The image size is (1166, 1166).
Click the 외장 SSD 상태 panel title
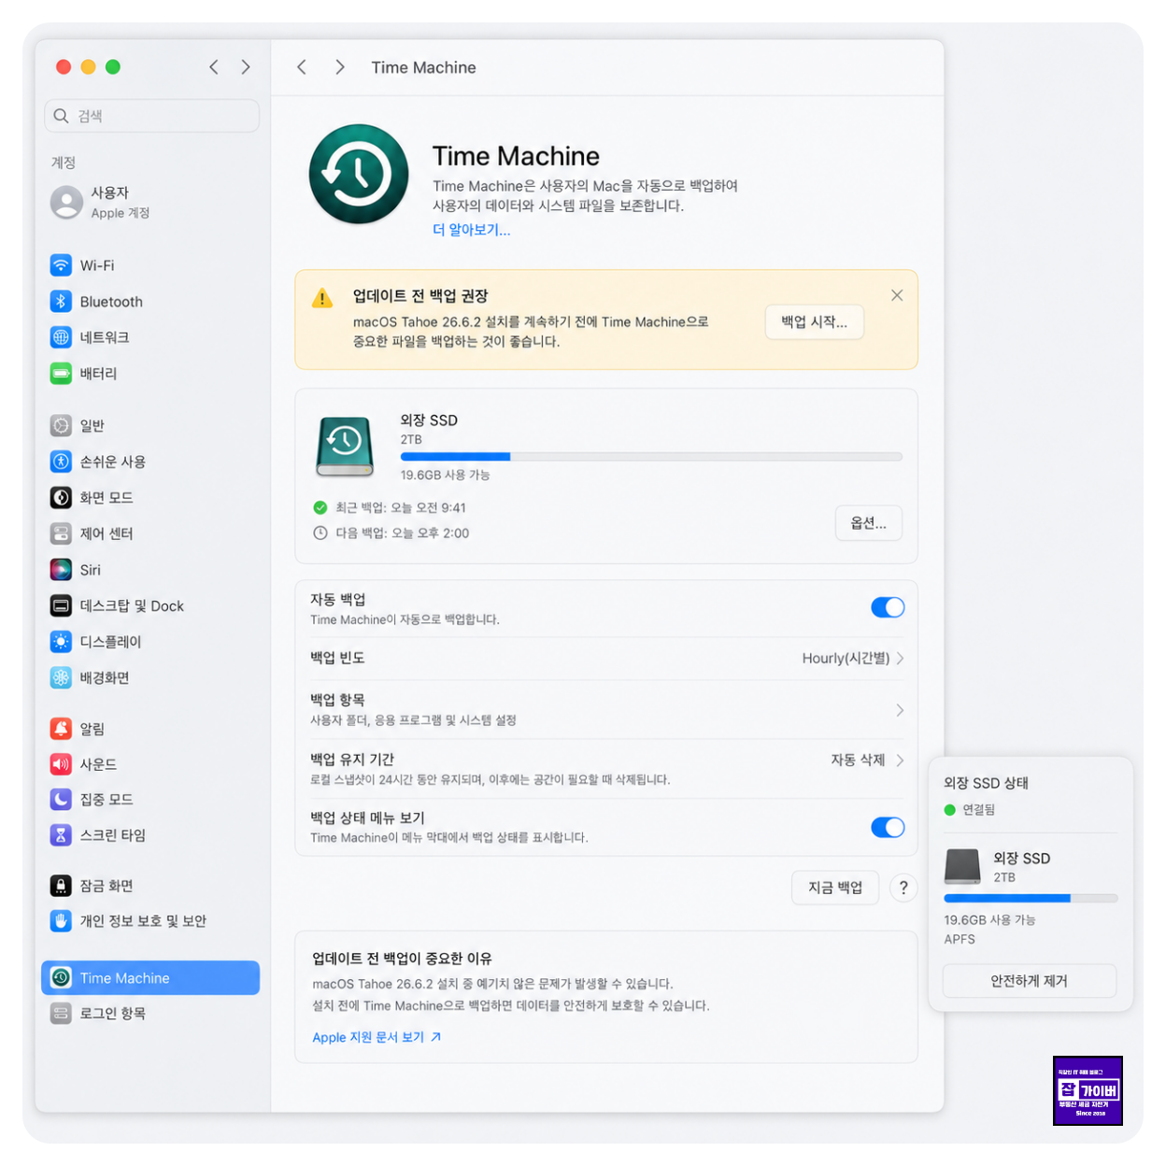986,783
